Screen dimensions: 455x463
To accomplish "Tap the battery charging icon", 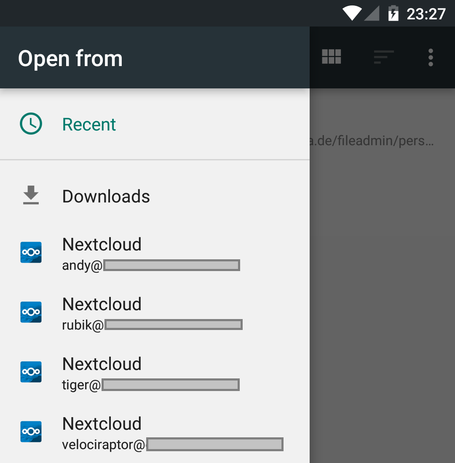I will pos(393,13).
